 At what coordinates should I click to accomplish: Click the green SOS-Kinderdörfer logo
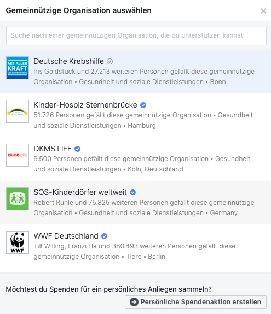tap(18, 199)
